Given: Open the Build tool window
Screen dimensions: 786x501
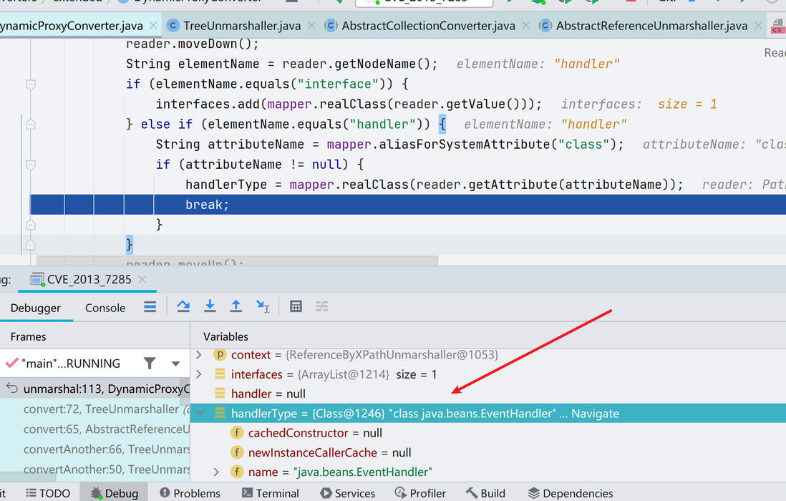Looking at the screenshot, I should pyautogui.click(x=486, y=493).
